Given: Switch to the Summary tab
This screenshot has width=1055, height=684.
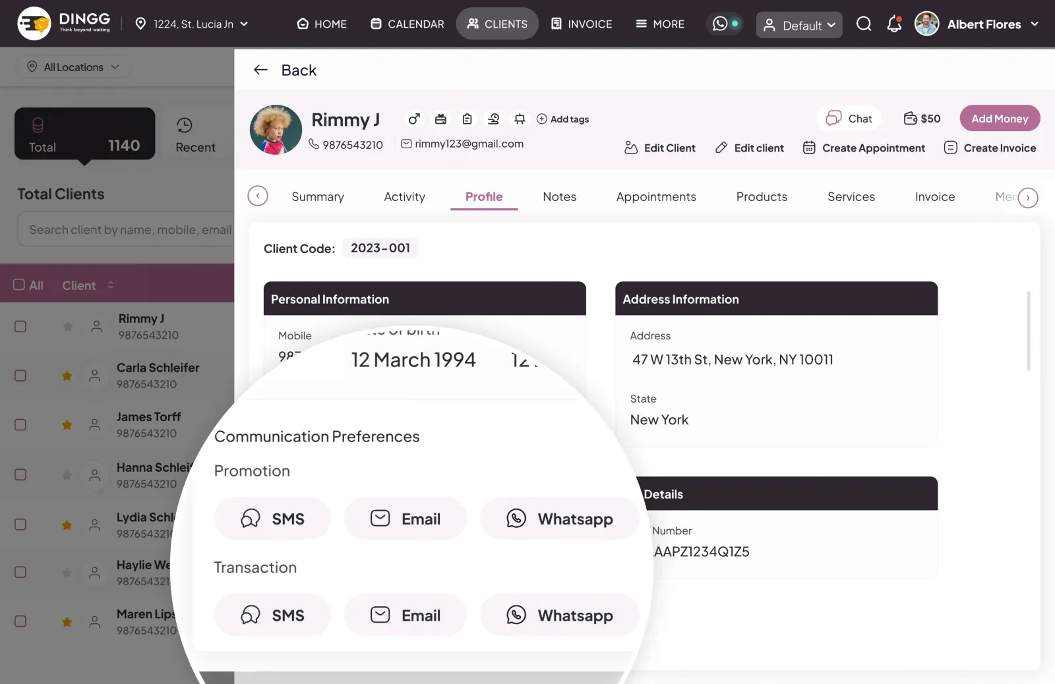Looking at the screenshot, I should pos(318,197).
